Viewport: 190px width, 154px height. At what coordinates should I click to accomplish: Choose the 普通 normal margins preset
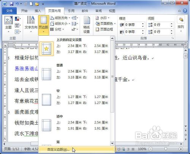74,73
